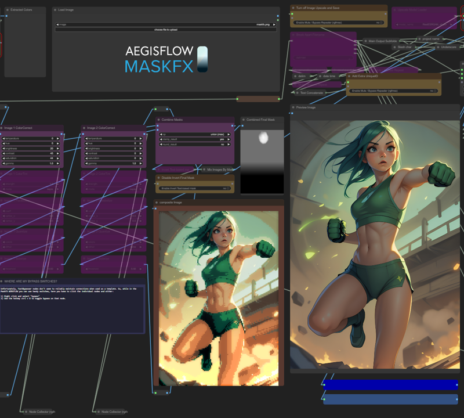Collapse the Load Image node using its title dot

point(55,10)
